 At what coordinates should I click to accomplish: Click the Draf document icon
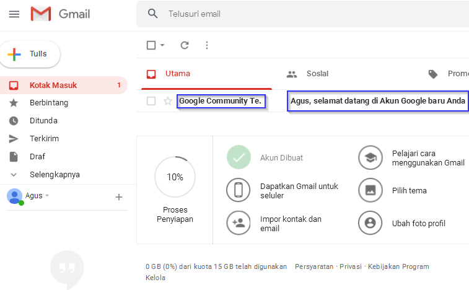tap(14, 157)
